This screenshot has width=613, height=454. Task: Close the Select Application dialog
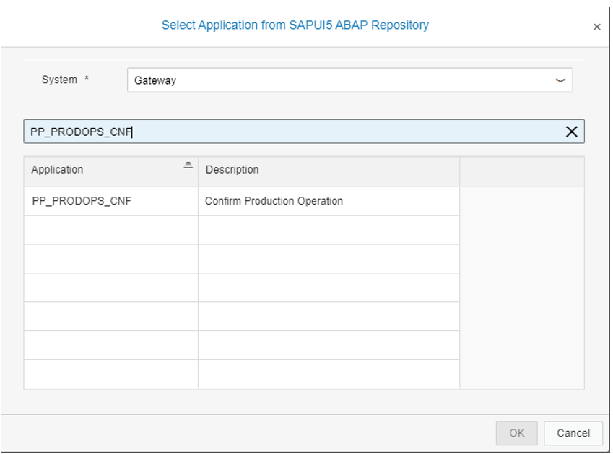596,27
